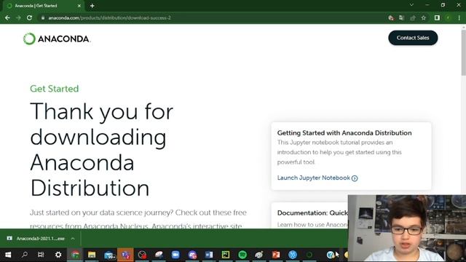The width and height of the screenshot is (466, 262).
Task: View site information padlock icon
Action: (x=43, y=17)
